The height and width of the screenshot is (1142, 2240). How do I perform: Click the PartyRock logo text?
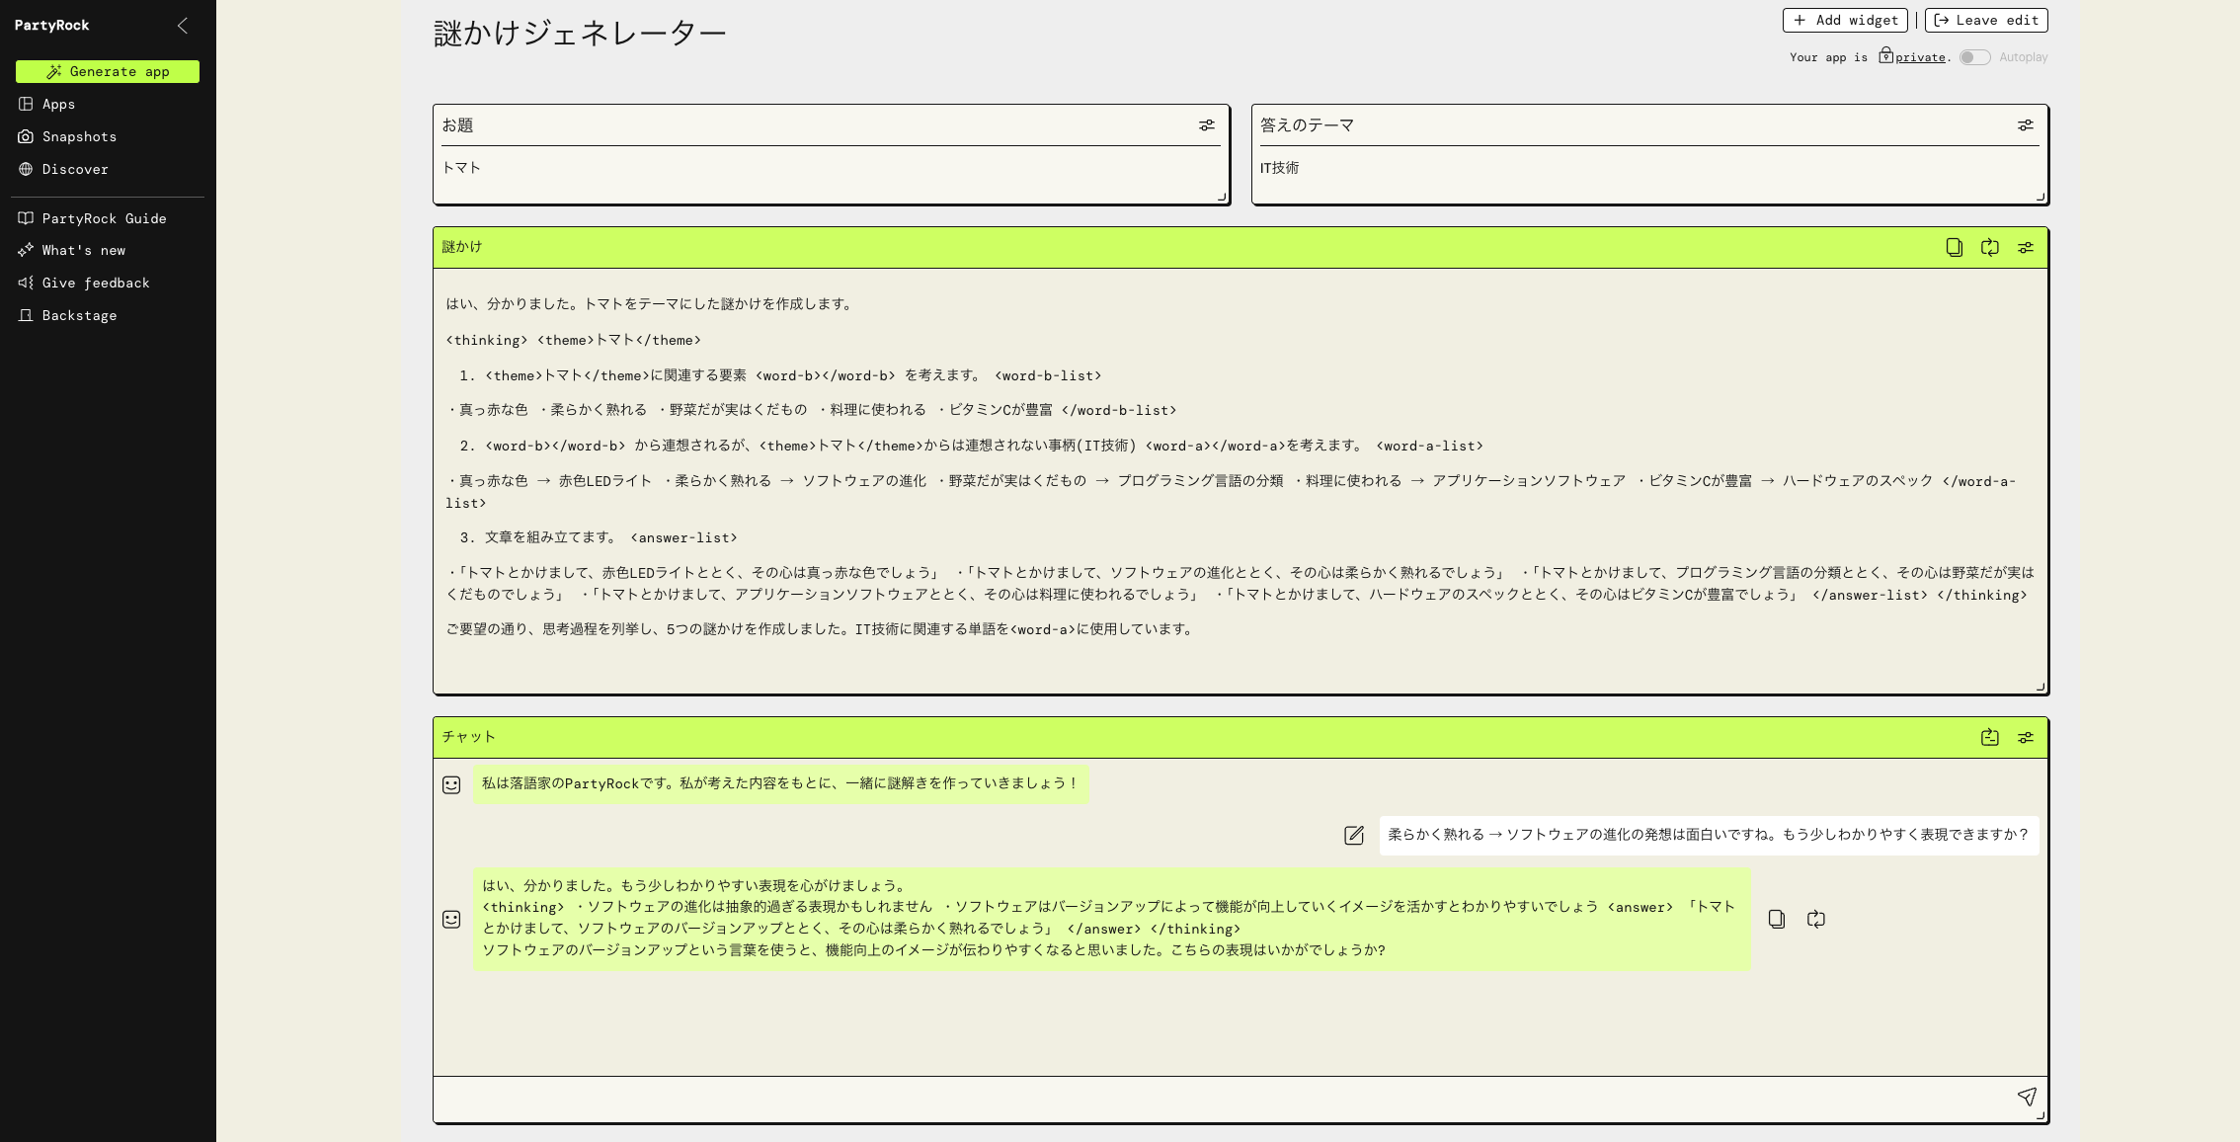coord(51,25)
